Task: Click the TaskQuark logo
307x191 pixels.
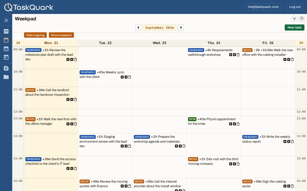Action: click(x=29, y=7)
